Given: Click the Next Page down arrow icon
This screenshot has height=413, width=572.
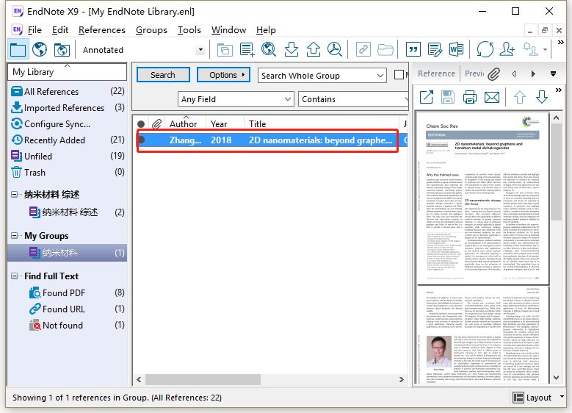Looking at the screenshot, I should 542,97.
